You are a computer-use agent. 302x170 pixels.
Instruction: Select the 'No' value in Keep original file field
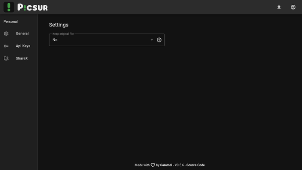coord(55,40)
